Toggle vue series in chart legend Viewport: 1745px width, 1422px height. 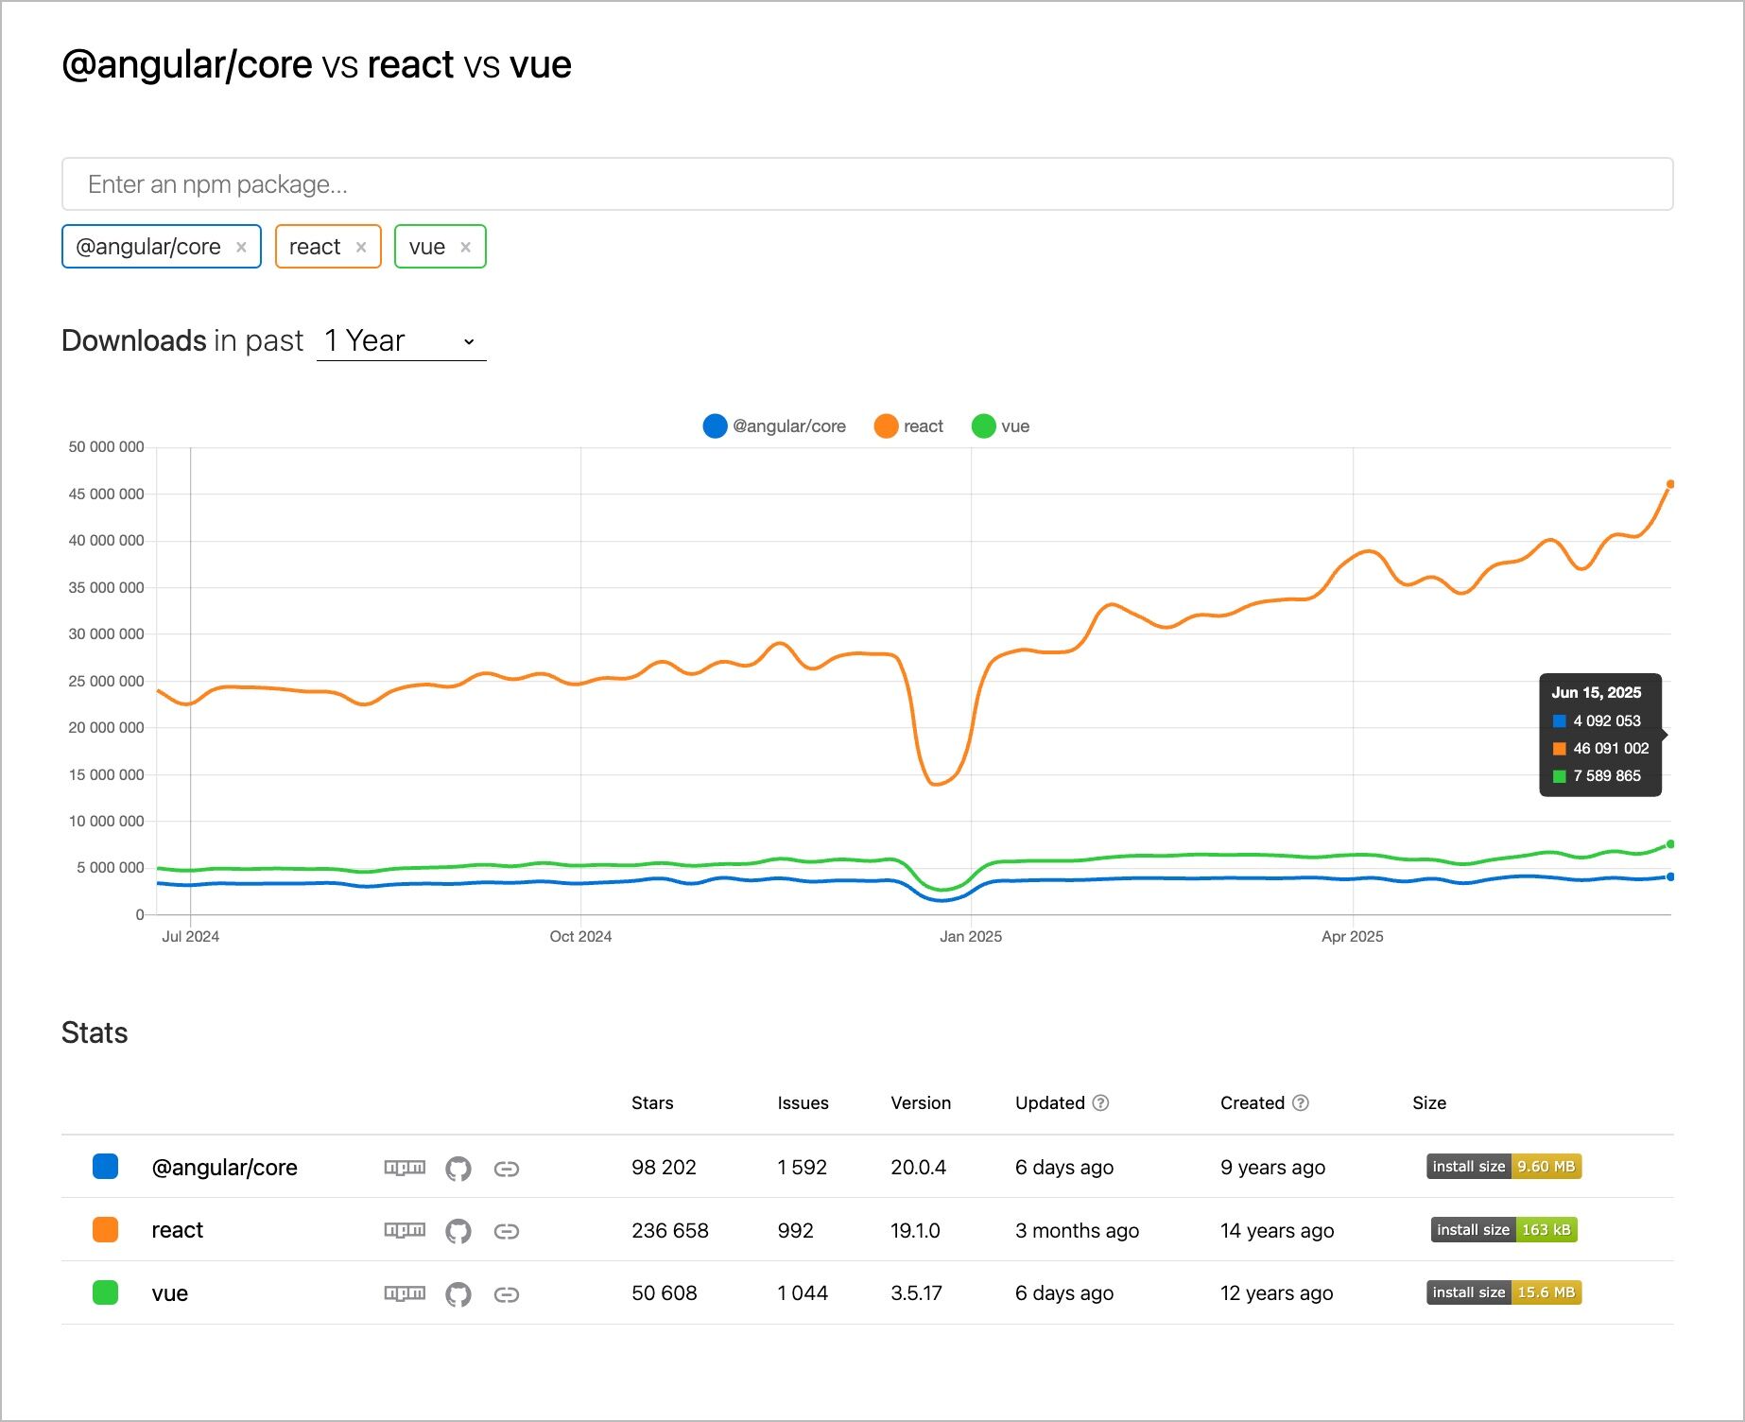1000,426
